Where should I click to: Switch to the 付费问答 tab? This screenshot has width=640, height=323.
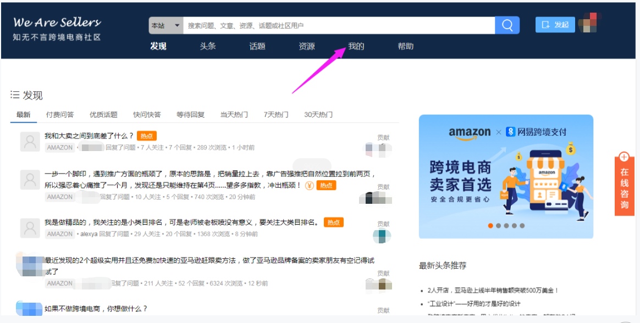point(60,114)
